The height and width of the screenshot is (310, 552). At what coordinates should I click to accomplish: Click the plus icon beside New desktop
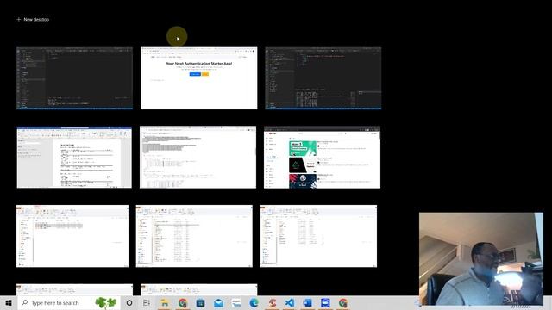pyautogui.click(x=19, y=19)
